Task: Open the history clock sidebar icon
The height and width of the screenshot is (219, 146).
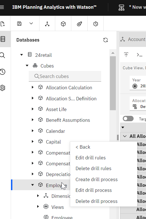Action: coord(2,72)
